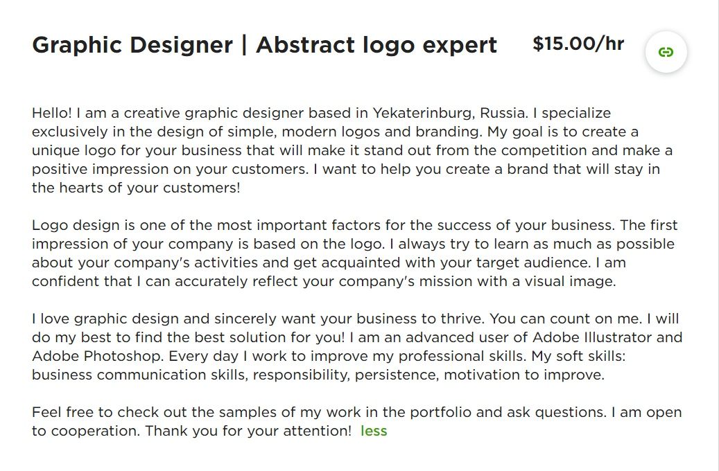Image resolution: width=719 pixels, height=471 pixels.
Task: Click the Graphic Designer | Abstract logo expert title
Action: (x=265, y=45)
